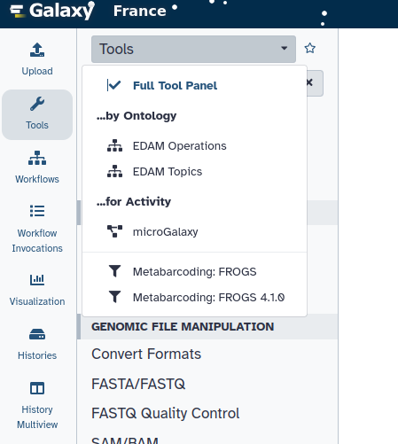
Task: Open the Workflows sitemap icon
Action: [x=37, y=158]
